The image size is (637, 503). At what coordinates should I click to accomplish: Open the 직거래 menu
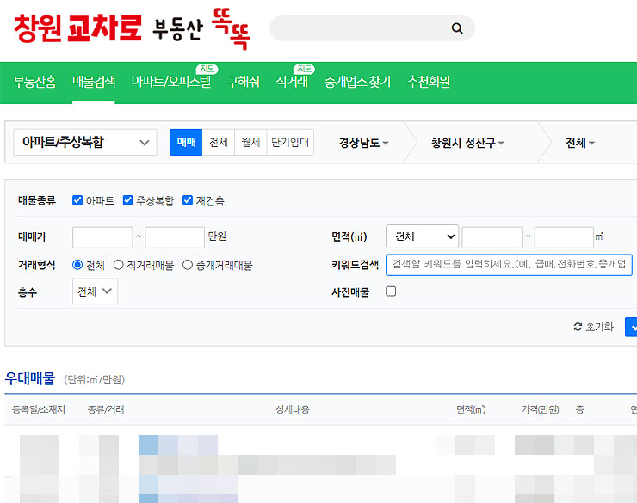[292, 82]
